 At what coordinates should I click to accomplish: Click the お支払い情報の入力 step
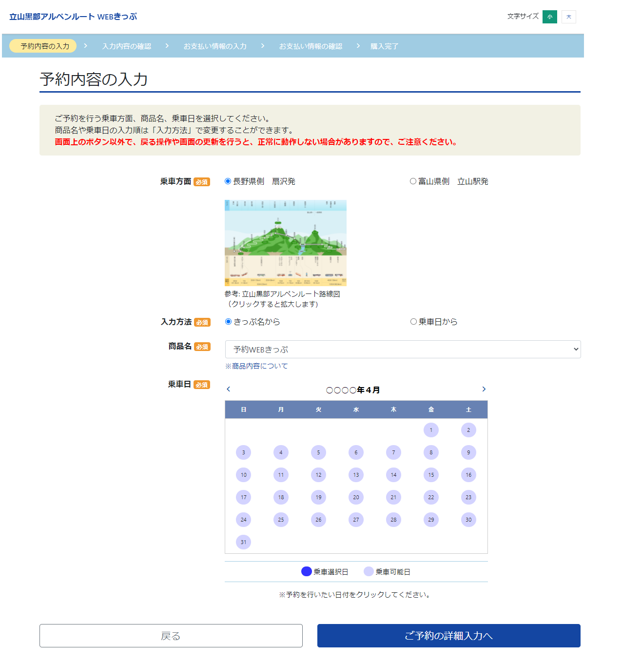(215, 46)
